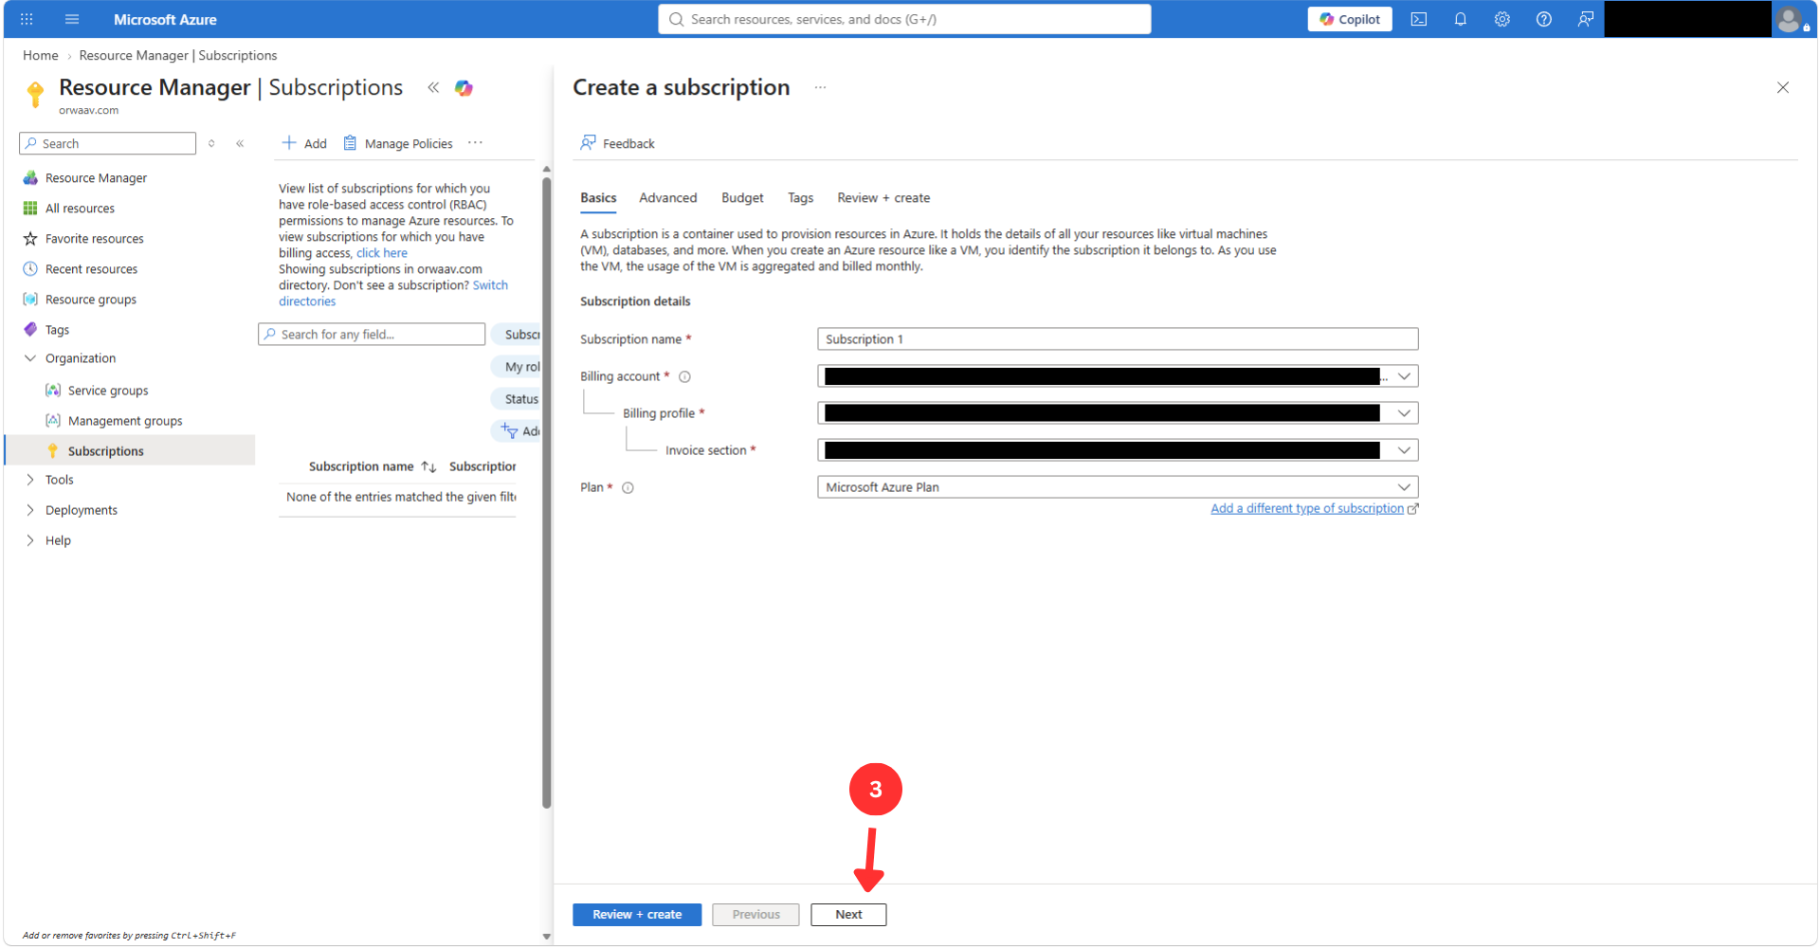Click the Search for any field box
Image resolution: width=1820 pixels, height=948 pixels.
(372, 335)
